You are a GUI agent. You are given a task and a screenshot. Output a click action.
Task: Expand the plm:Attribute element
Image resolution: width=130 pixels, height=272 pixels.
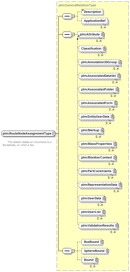[x=103, y=35]
